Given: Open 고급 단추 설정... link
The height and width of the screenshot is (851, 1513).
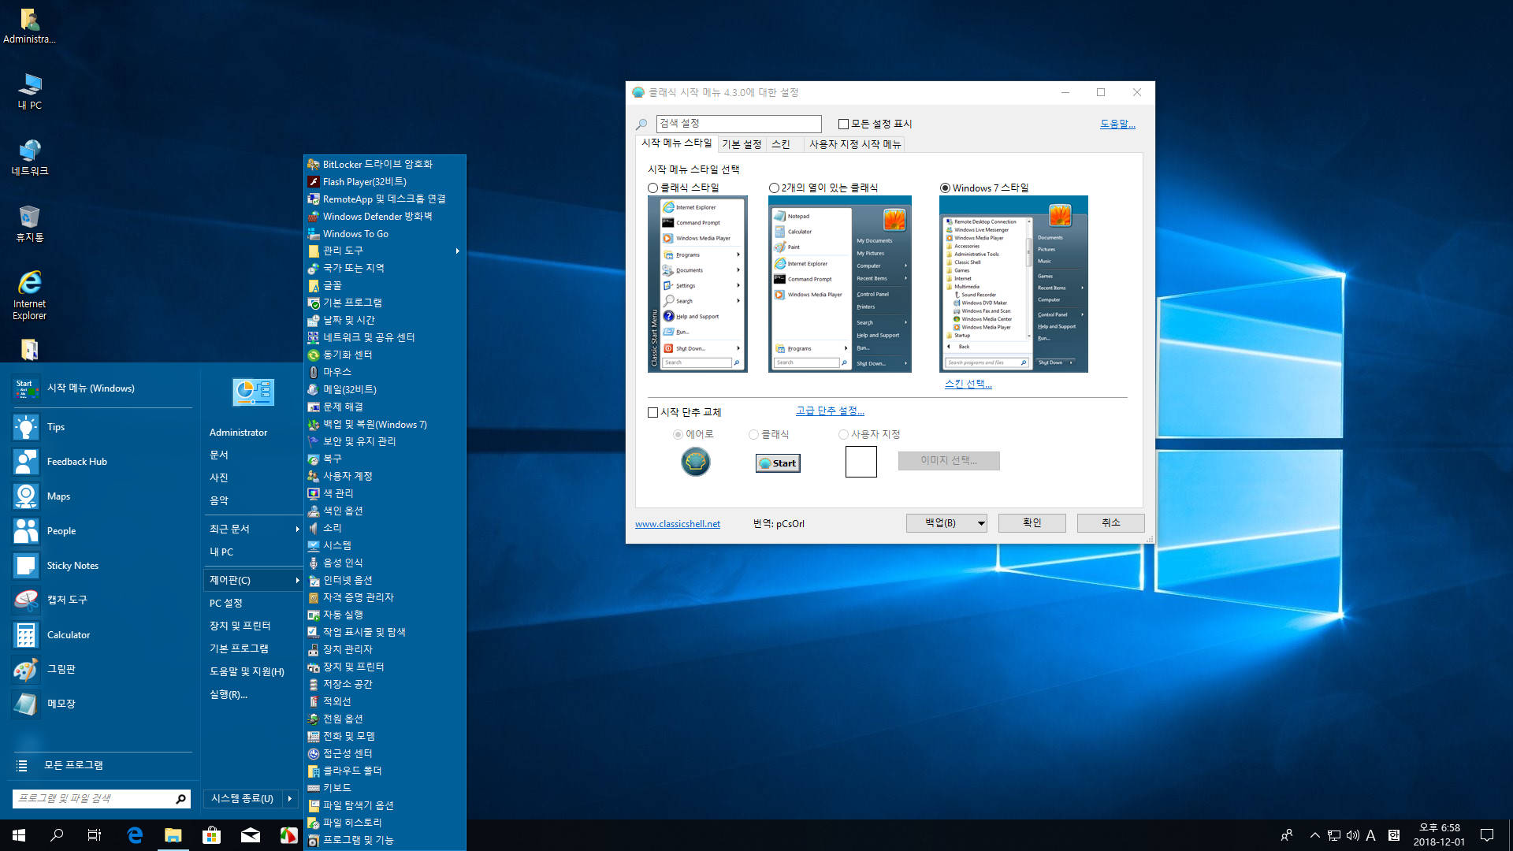Looking at the screenshot, I should [x=830, y=411].
